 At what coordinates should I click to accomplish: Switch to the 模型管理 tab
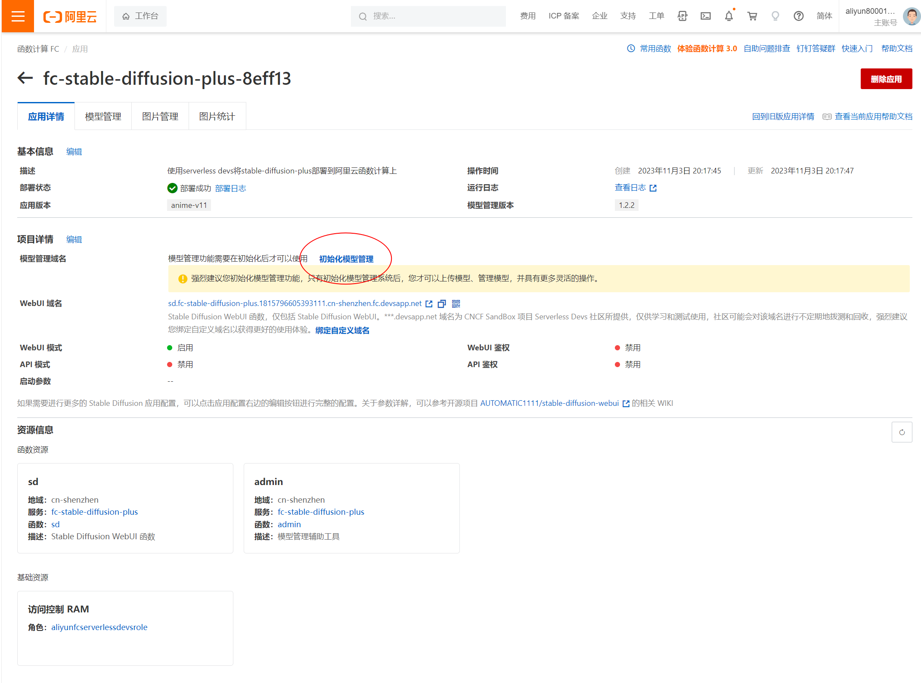tap(103, 117)
